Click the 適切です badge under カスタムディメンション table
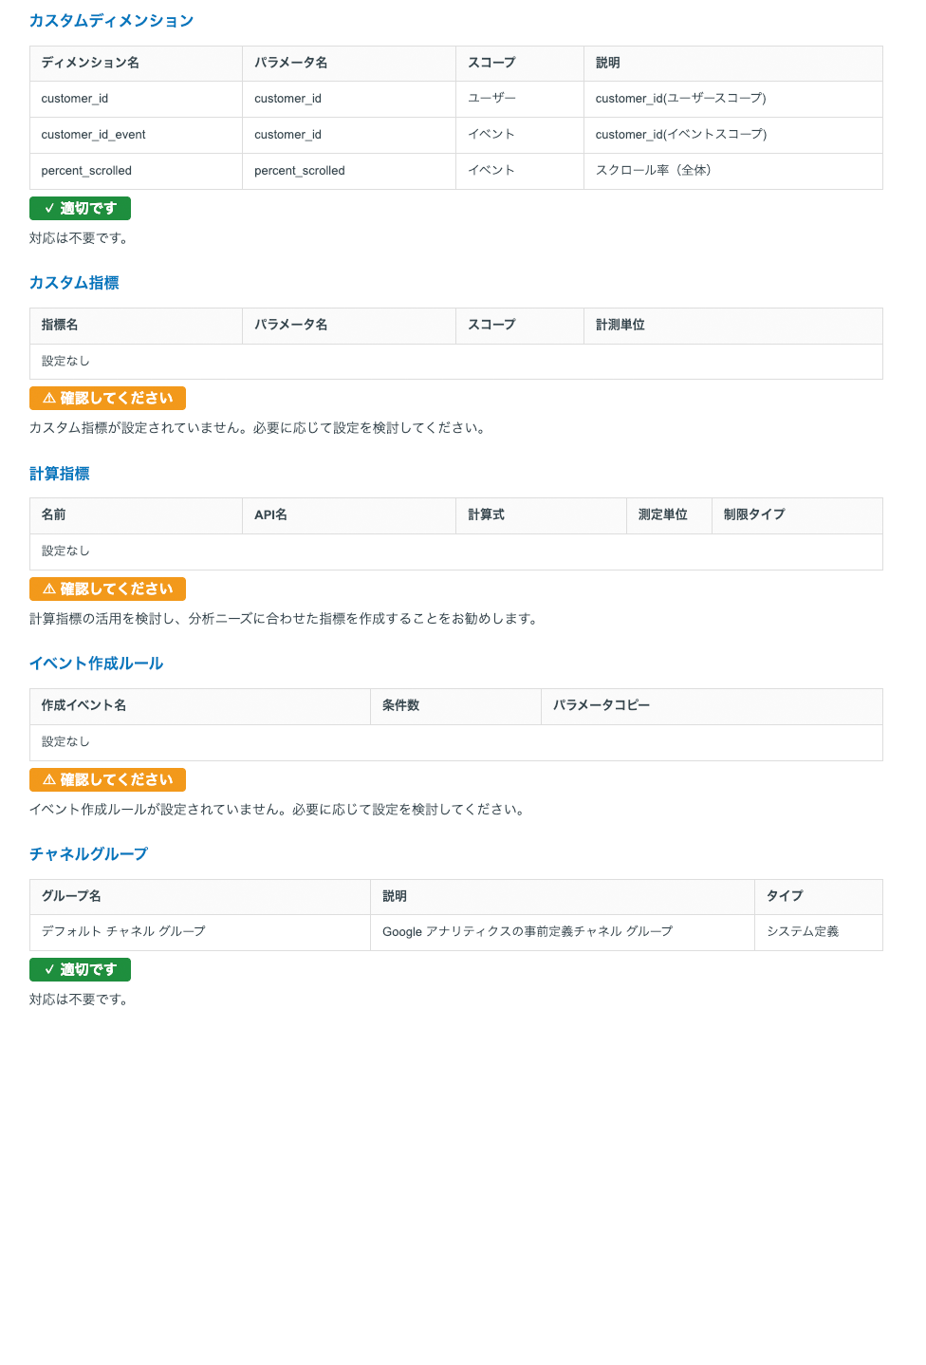The width and height of the screenshot is (926, 1365). 80,208
